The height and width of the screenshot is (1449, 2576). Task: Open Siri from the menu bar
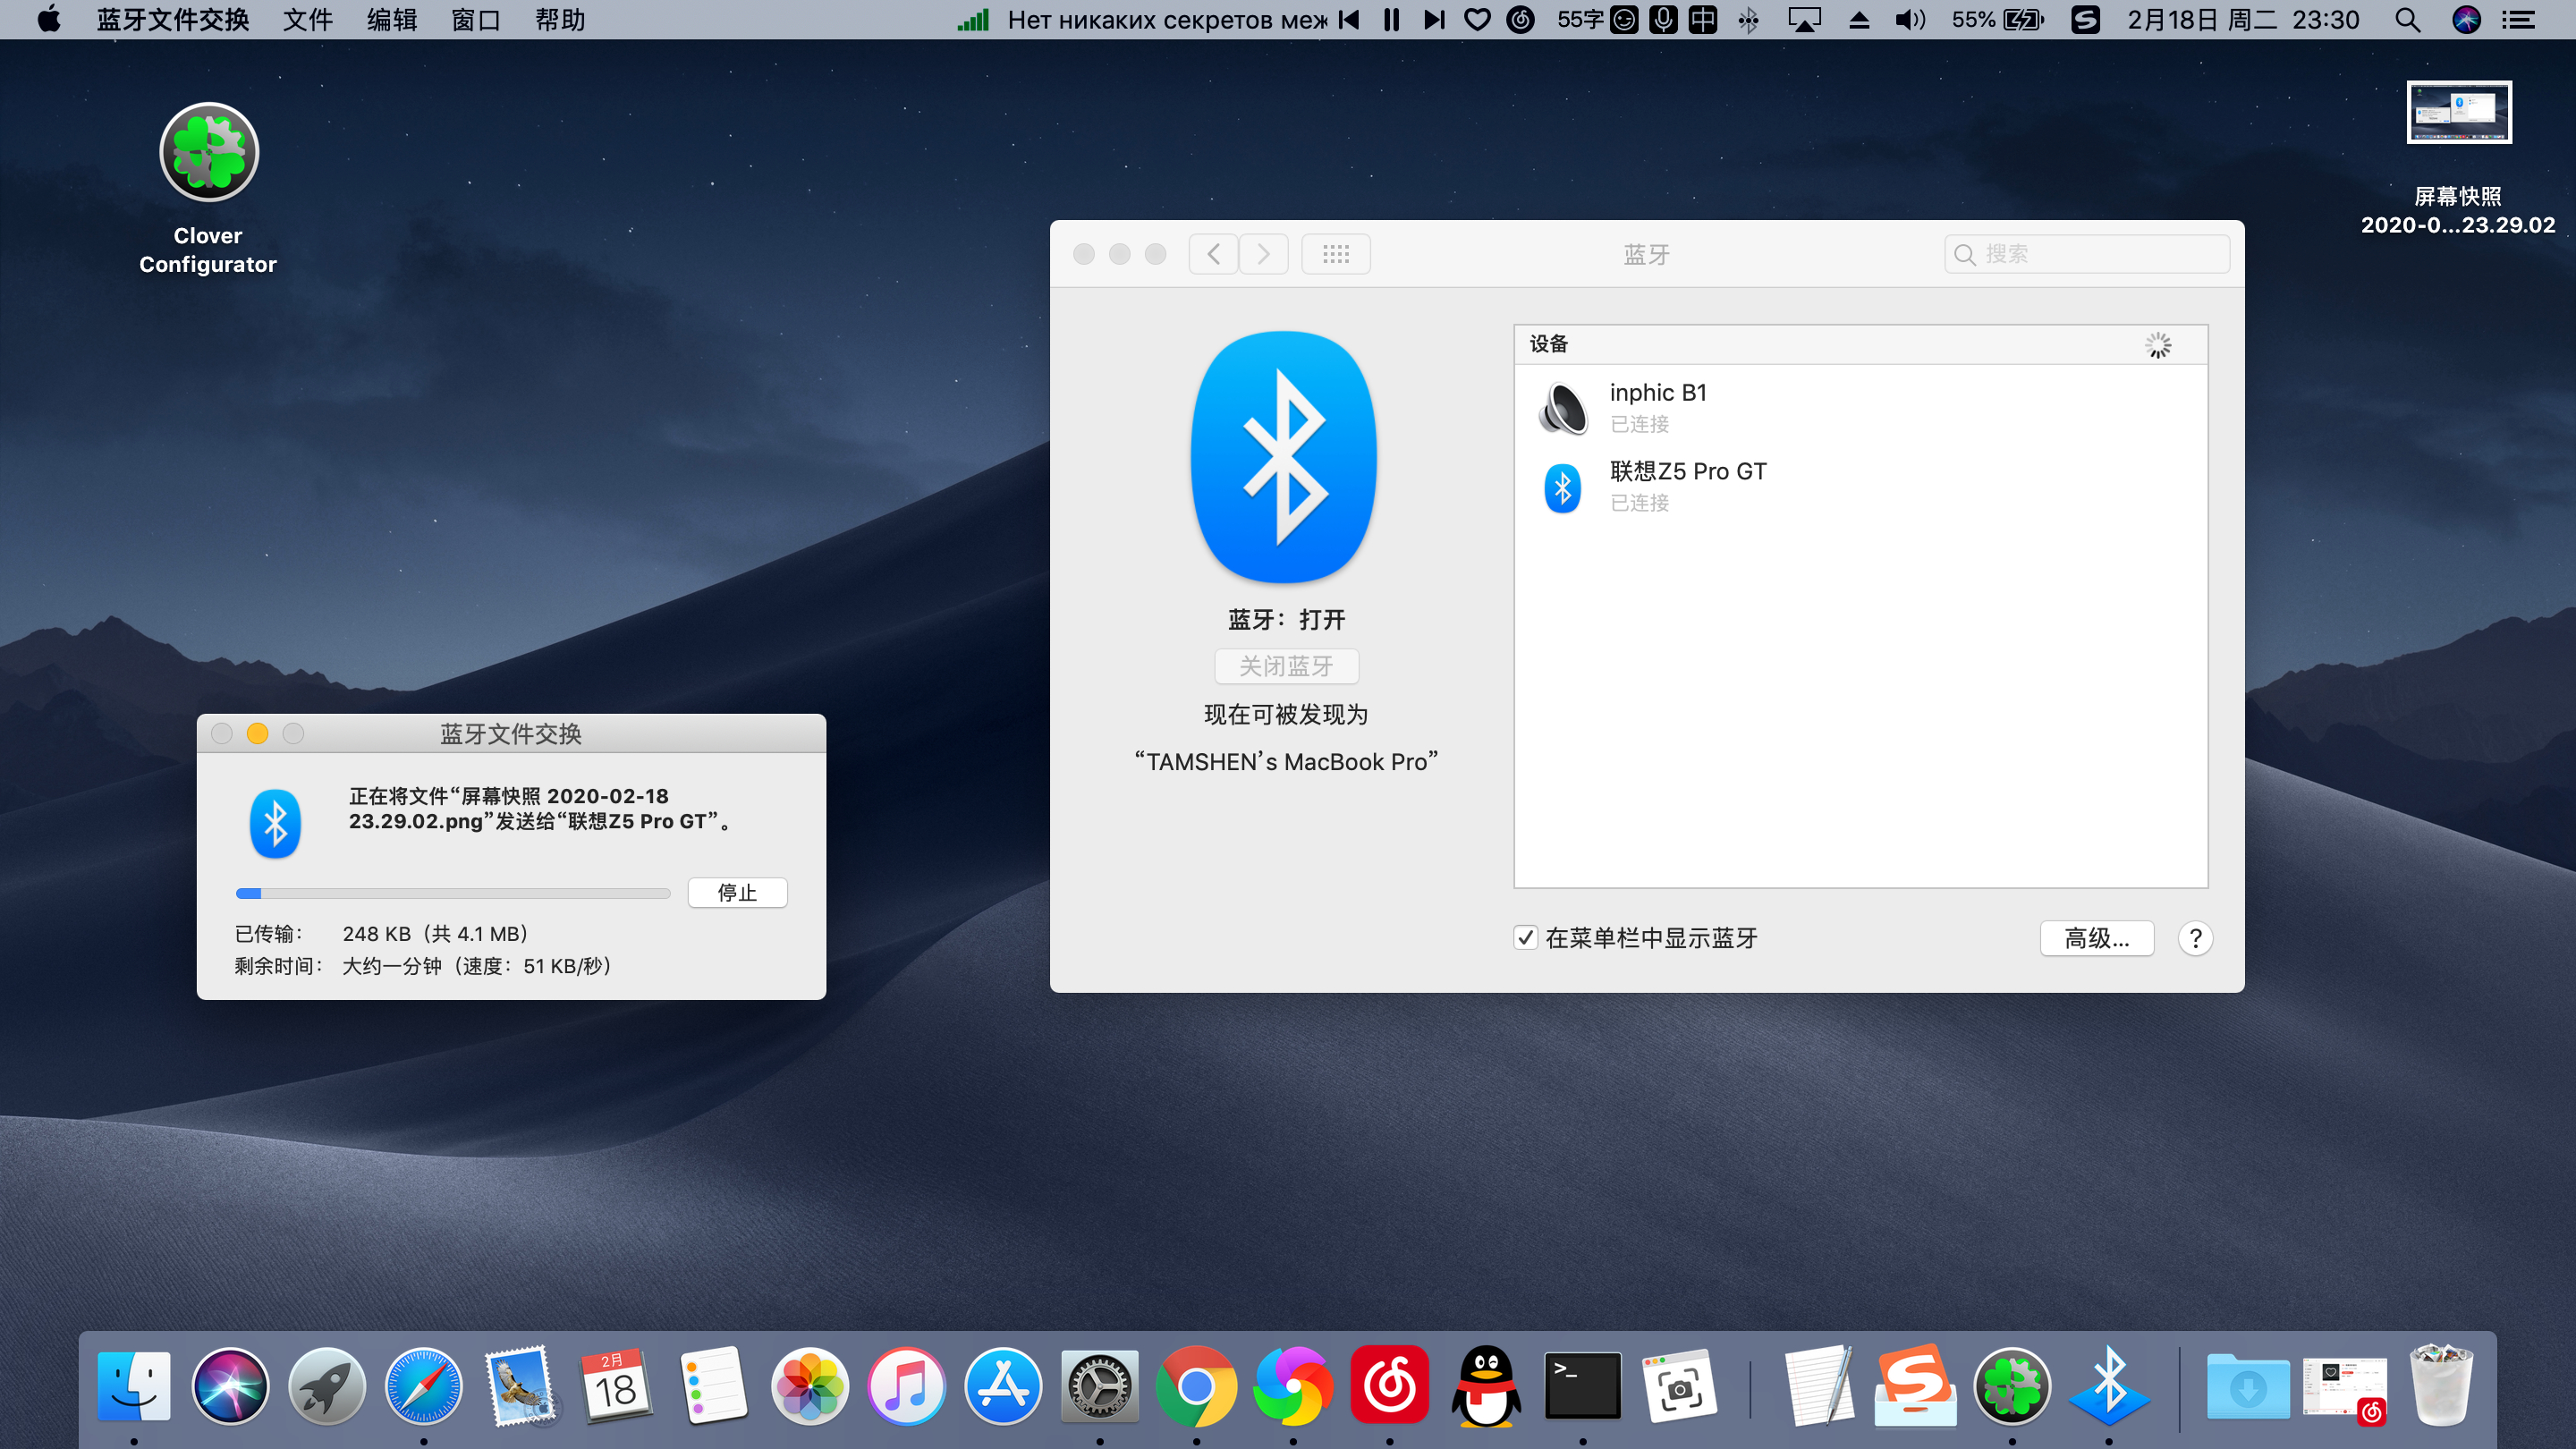tap(2467, 20)
